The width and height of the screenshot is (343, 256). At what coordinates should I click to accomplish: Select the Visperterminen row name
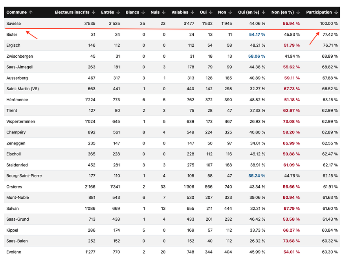click(20, 121)
